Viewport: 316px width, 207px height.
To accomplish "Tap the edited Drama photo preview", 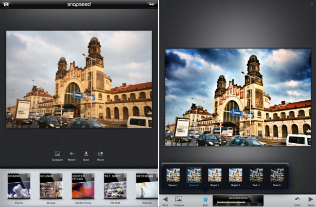I will click(x=238, y=97).
